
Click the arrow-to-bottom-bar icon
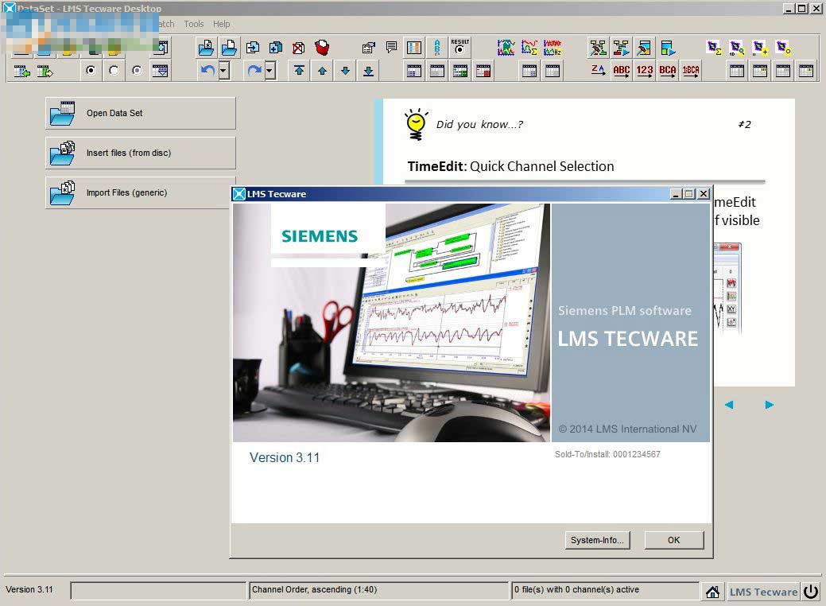tap(368, 71)
